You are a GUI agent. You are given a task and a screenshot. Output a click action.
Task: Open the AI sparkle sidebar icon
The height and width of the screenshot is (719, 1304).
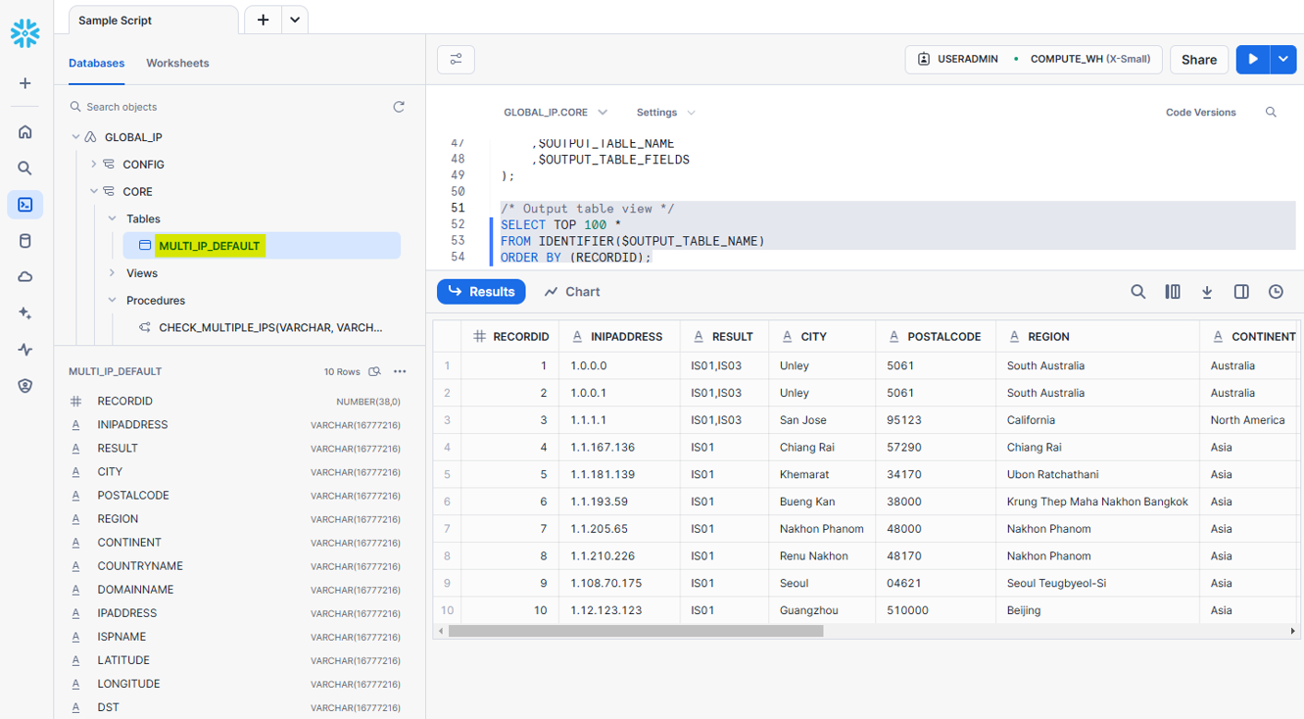tap(25, 313)
